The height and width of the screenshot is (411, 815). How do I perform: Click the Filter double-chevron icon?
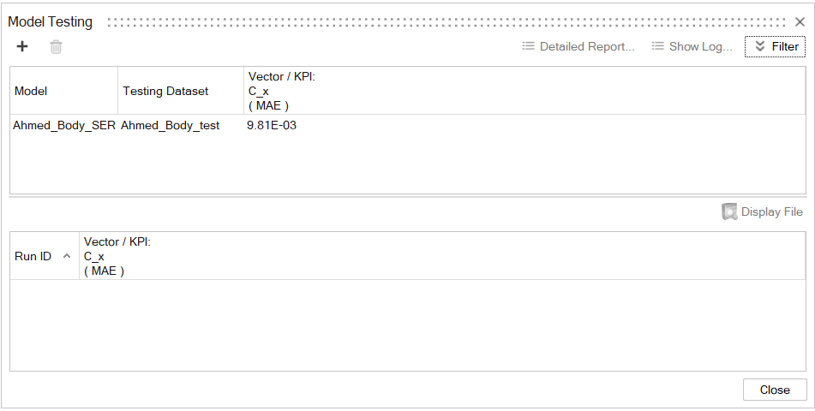click(759, 47)
